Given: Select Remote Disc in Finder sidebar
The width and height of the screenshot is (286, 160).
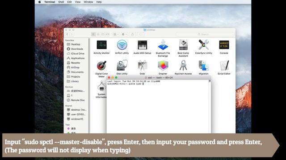Looking at the screenshot, I should pos(76,100).
